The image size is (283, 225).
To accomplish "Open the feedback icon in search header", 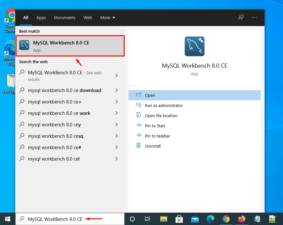I will [241, 17].
